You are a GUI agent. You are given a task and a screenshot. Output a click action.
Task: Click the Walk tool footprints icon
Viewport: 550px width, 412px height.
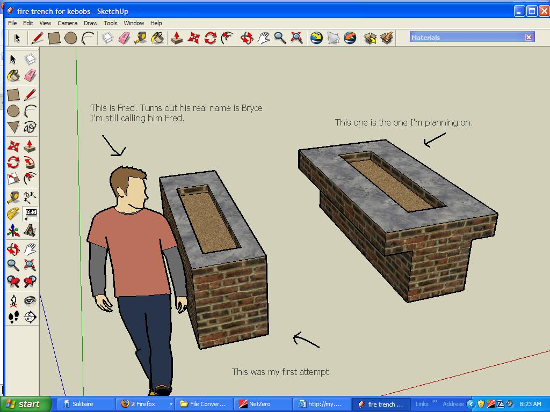(13, 317)
